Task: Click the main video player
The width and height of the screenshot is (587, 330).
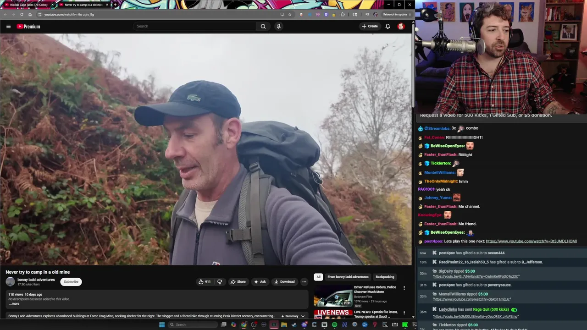Action: click(x=206, y=149)
